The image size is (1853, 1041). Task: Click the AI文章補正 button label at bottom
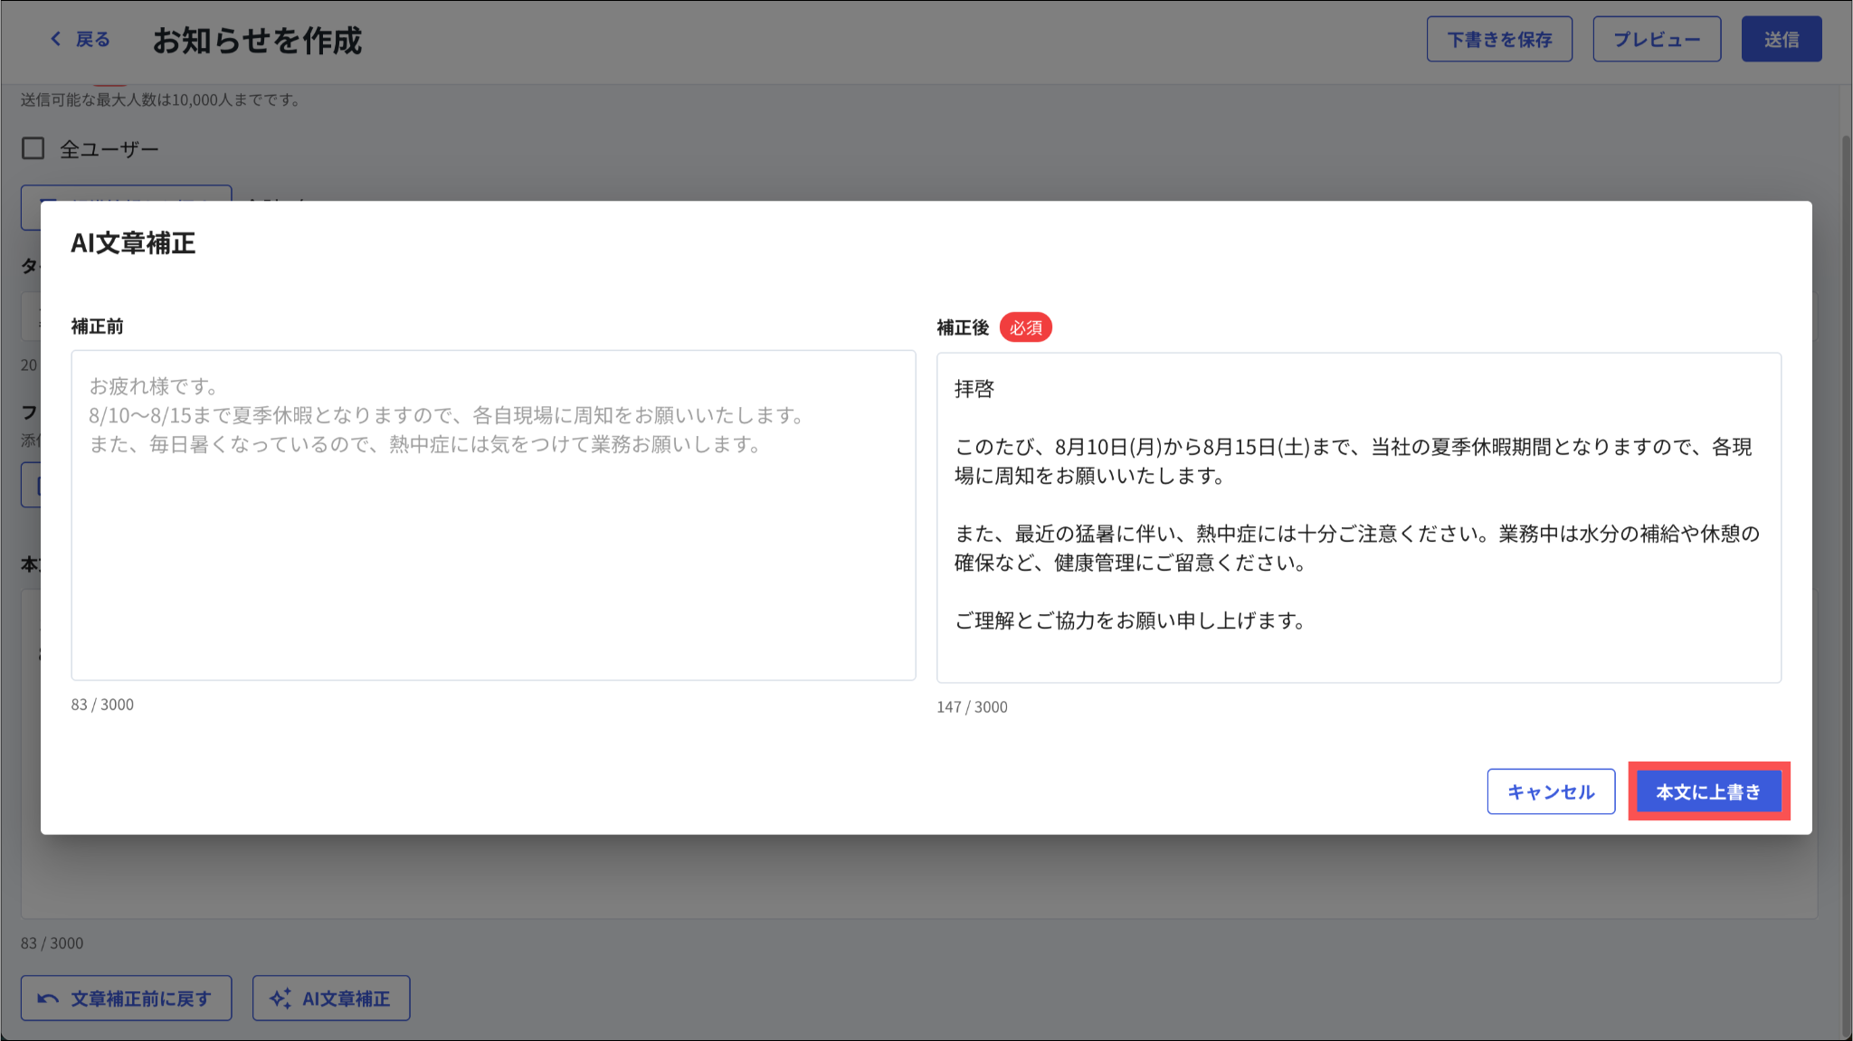346,998
